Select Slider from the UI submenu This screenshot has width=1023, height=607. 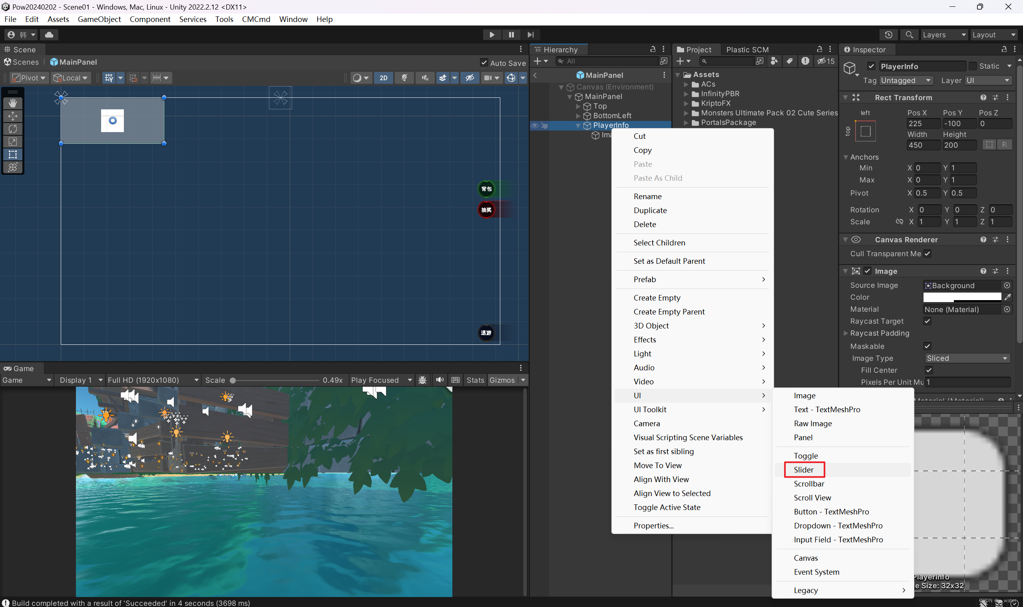[803, 470]
